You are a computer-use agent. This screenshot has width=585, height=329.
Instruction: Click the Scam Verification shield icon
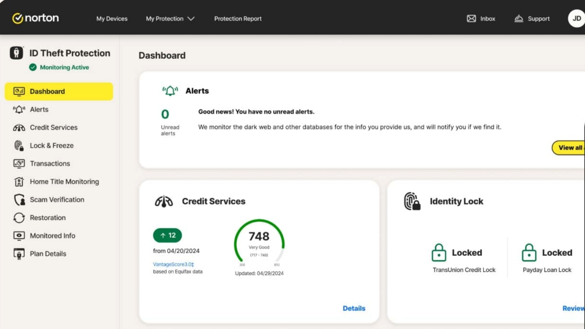pyautogui.click(x=19, y=200)
